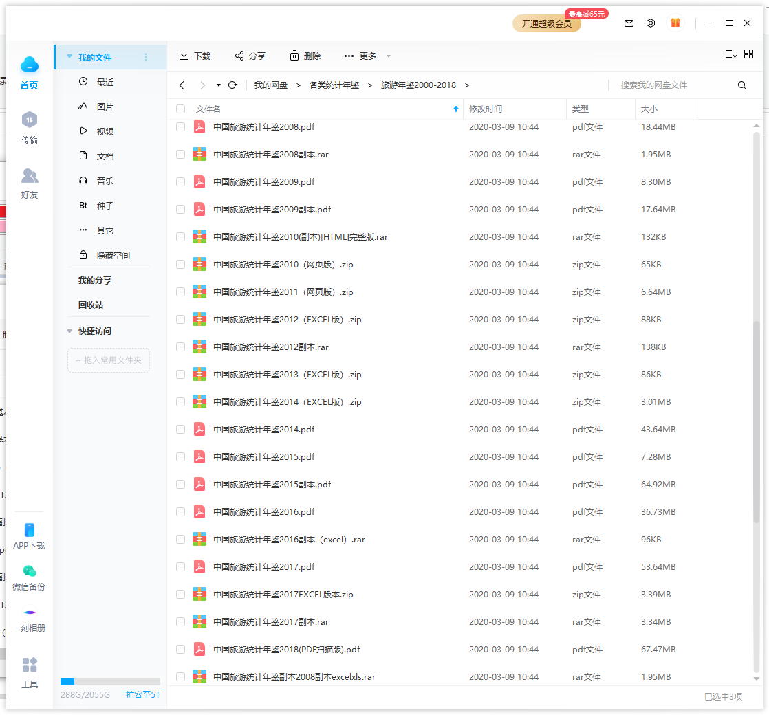Check the box for 中国旅游统计年鉴2016.pdf
769x715 pixels.
click(180, 511)
